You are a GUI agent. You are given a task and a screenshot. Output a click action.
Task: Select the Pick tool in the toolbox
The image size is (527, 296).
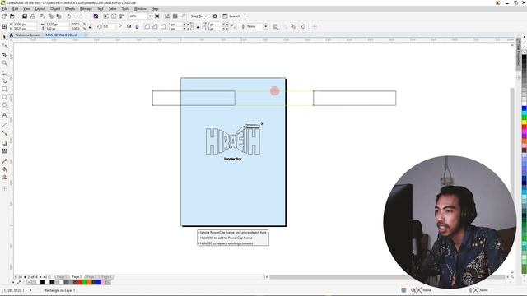tap(5, 37)
